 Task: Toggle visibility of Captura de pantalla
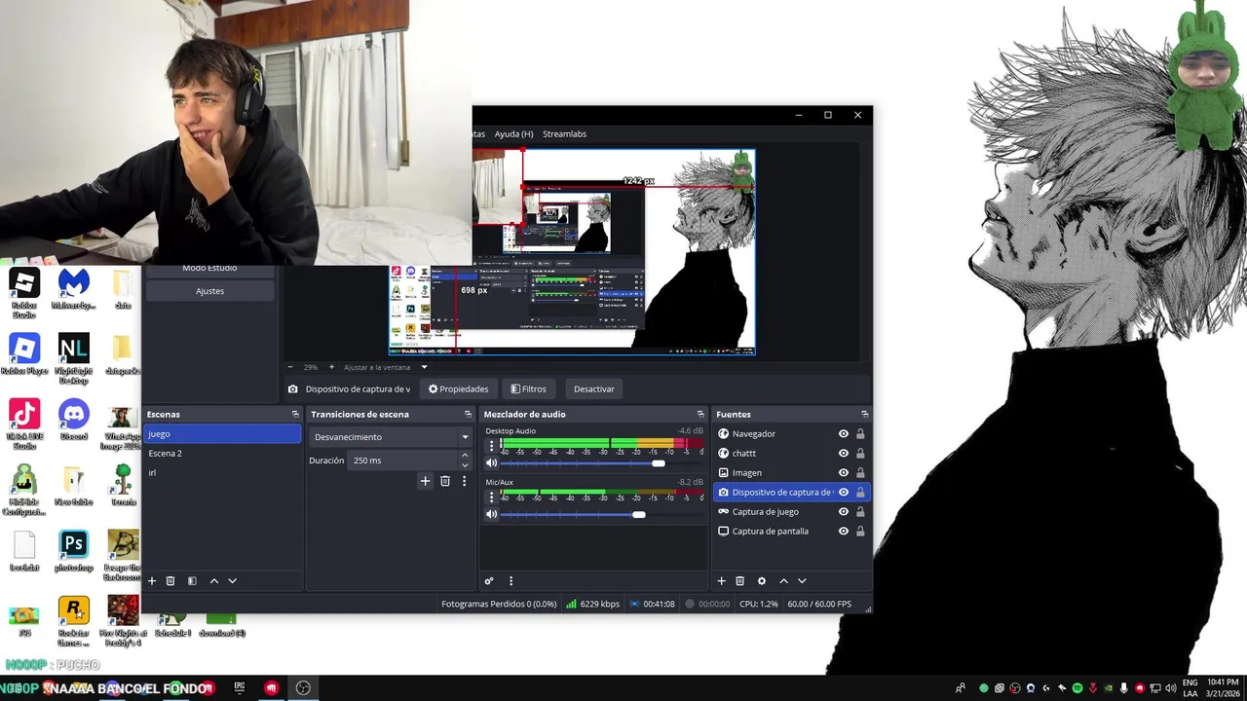coord(844,532)
